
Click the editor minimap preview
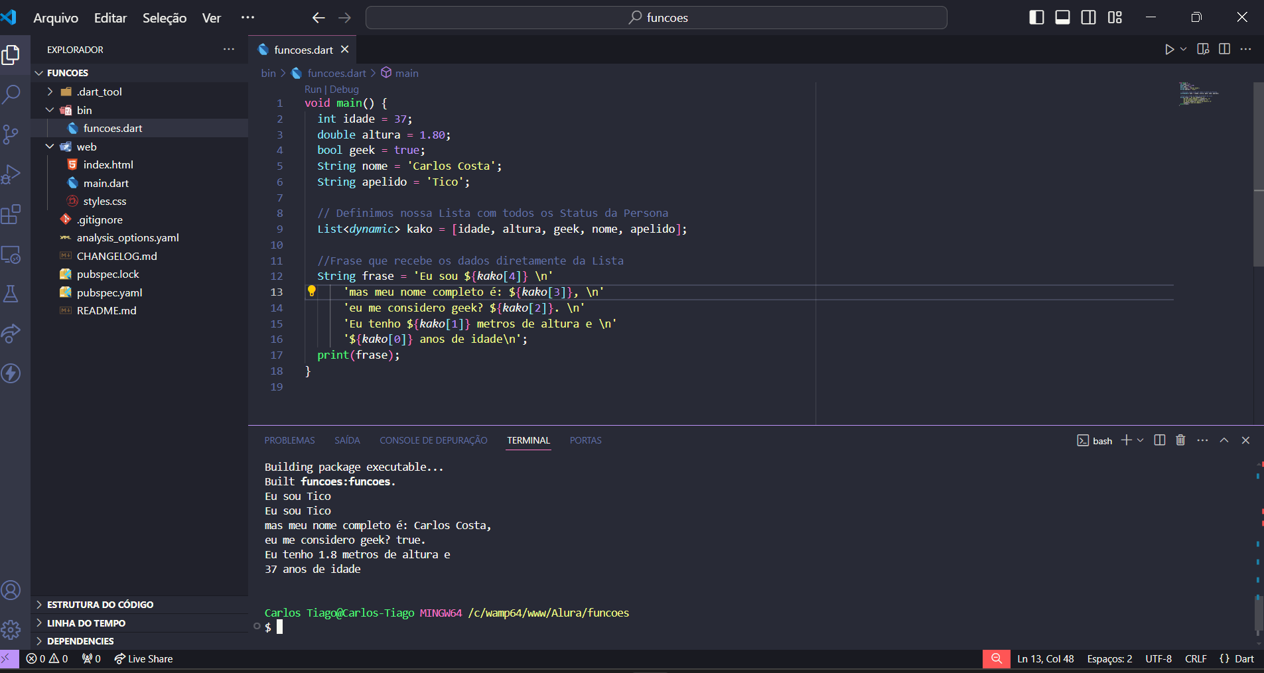tap(1199, 93)
